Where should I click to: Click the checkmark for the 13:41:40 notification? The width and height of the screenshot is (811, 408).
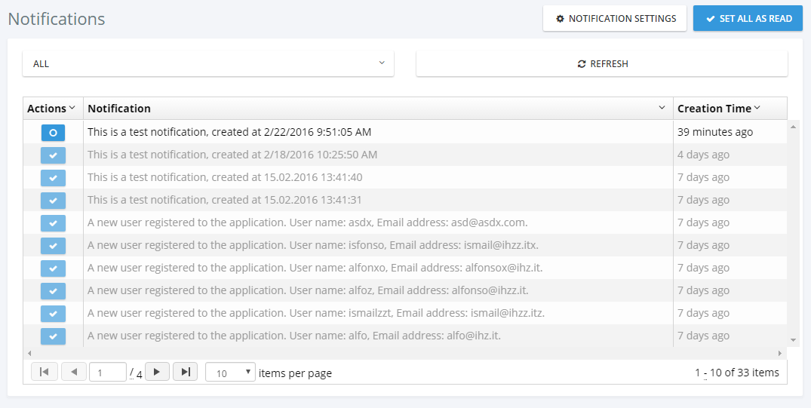(x=54, y=178)
